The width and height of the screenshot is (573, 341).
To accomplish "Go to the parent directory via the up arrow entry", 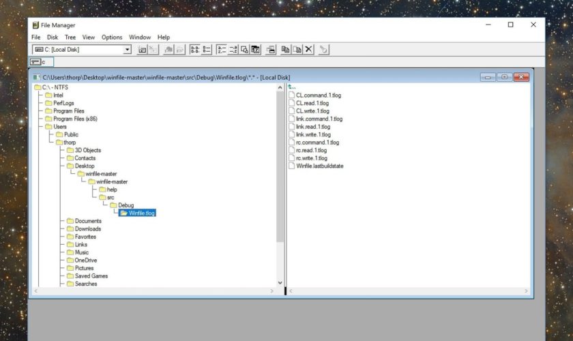I will click(x=292, y=87).
